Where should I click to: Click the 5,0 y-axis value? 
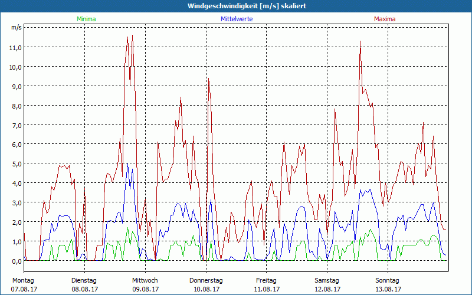point(17,165)
